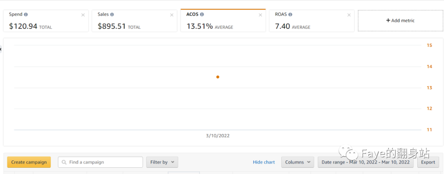
Task: Remove the ROAS metric card
Action: [349, 15]
